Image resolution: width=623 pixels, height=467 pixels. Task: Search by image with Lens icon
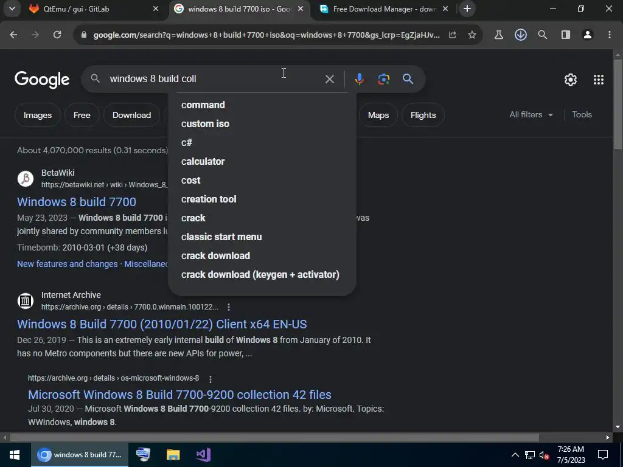[383, 79]
